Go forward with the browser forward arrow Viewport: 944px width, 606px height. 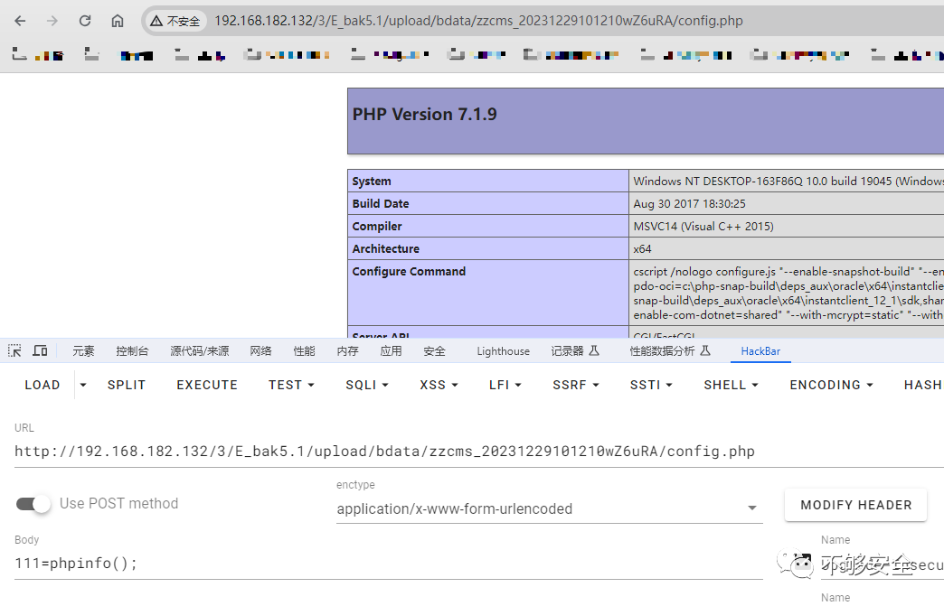pos(52,21)
